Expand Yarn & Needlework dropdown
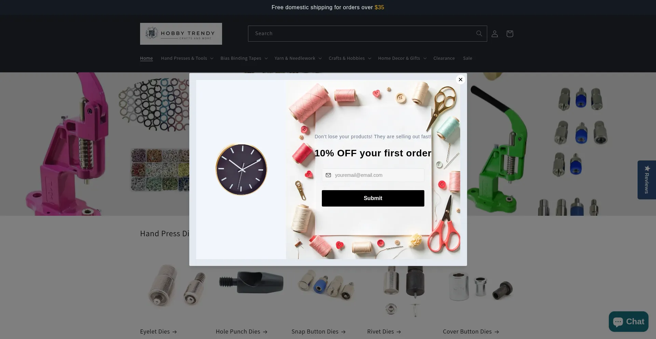 coord(298,58)
